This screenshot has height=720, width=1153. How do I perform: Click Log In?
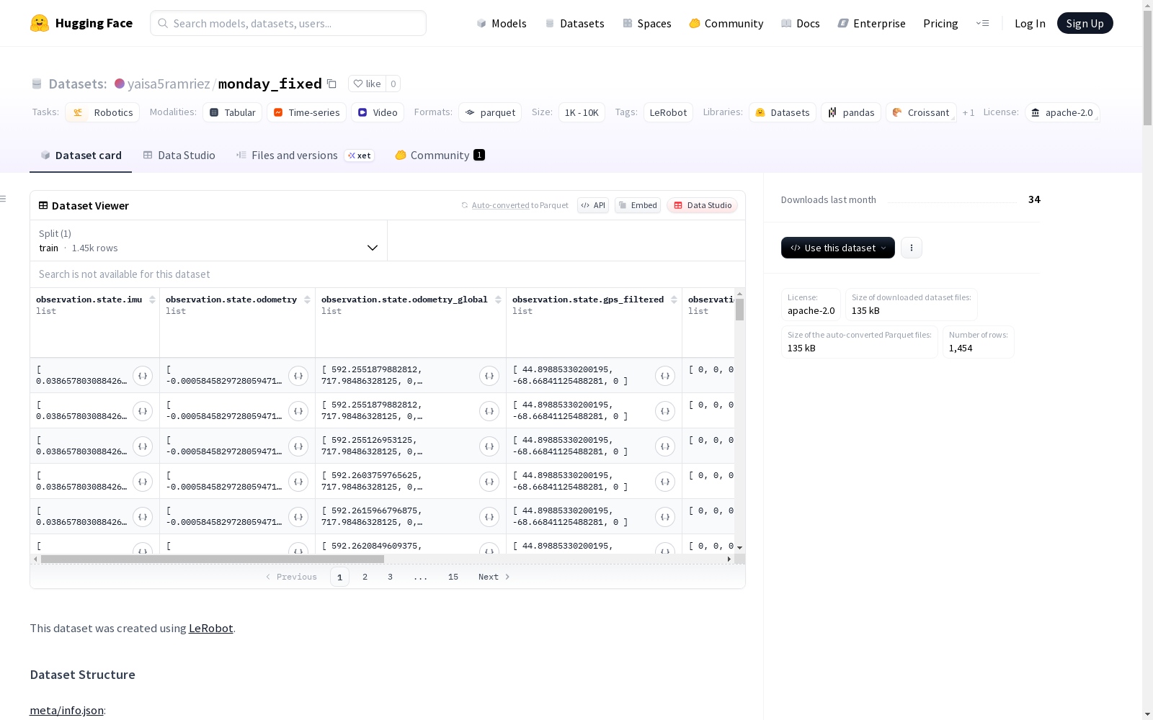[x=1030, y=23]
